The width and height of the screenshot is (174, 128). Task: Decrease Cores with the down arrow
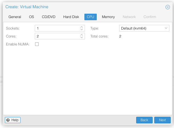tap(82, 37)
